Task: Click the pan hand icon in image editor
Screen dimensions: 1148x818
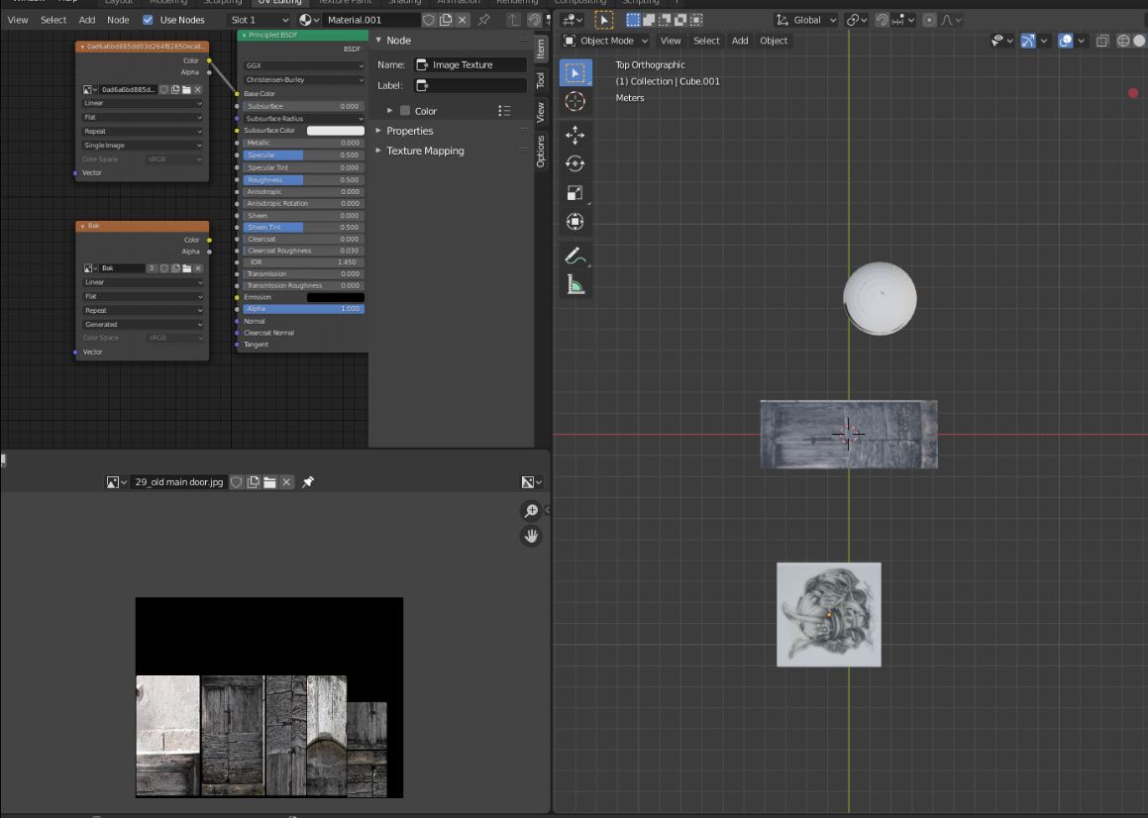Action: click(531, 536)
